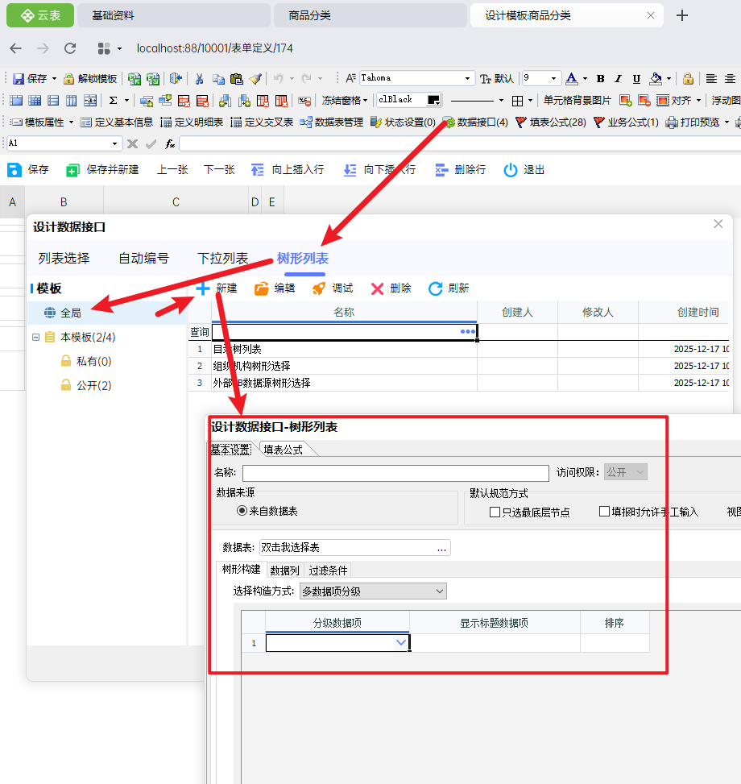The height and width of the screenshot is (784, 741).
Task: Open the line style dropdown
Action: [501, 101]
